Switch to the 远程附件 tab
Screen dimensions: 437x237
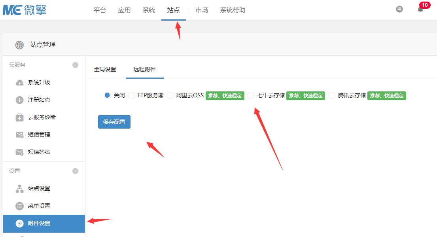pos(145,69)
